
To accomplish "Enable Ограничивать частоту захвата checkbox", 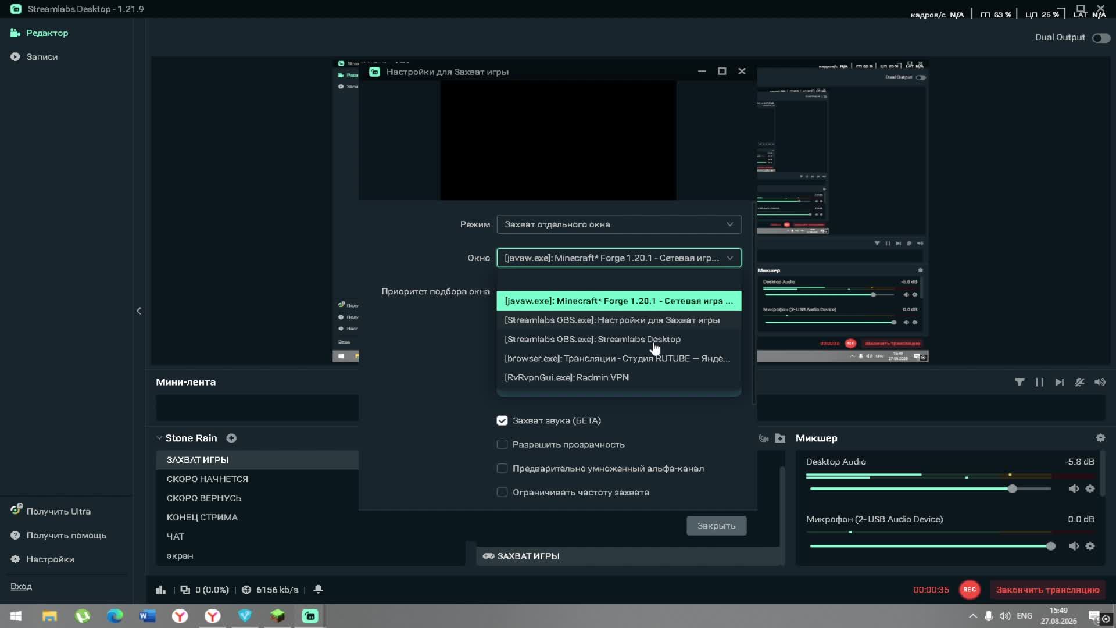I will pos(502,493).
